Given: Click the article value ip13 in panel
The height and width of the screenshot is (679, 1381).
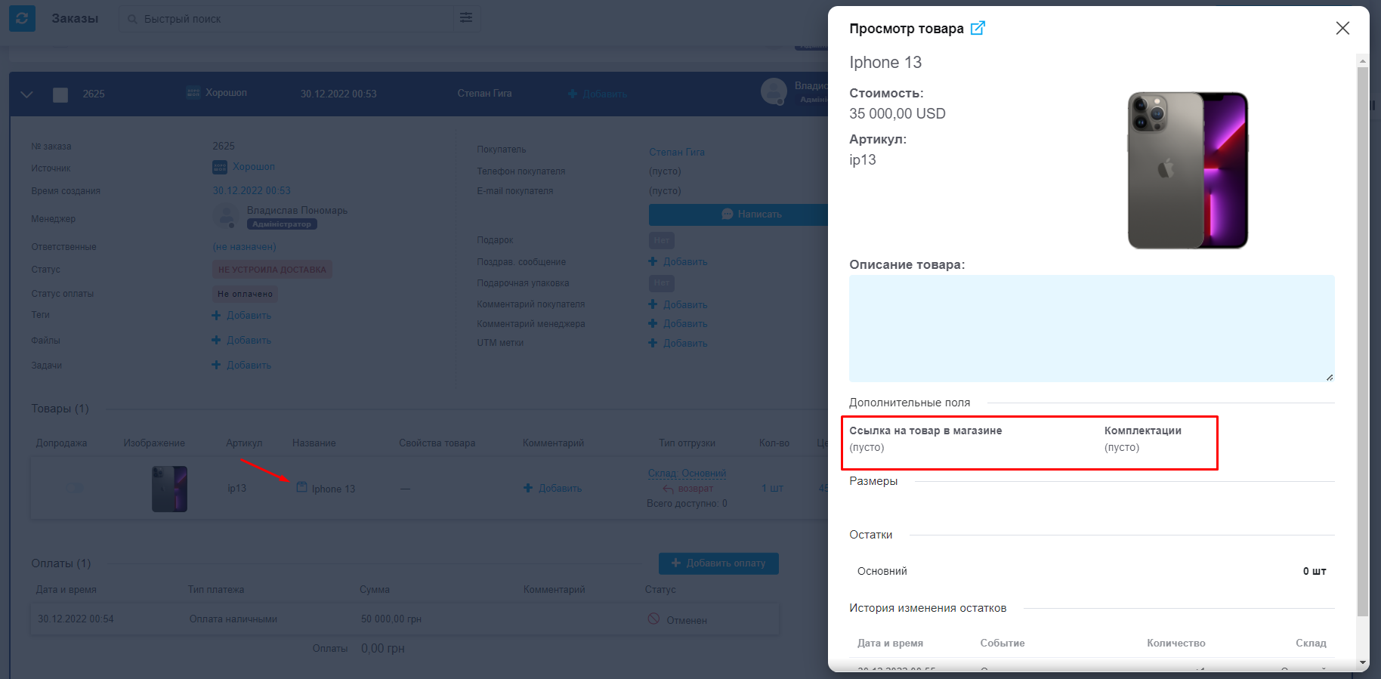Looking at the screenshot, I should pyautogui.click(x=863, y=160).
